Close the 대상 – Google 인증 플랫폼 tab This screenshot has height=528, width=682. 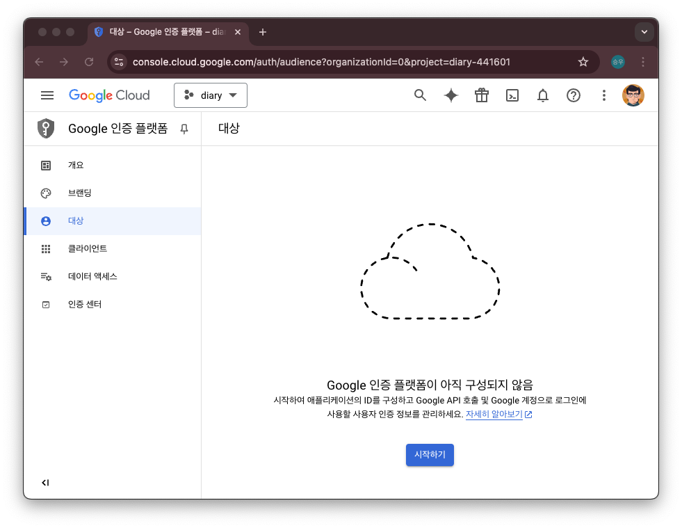tap(238, 32)
